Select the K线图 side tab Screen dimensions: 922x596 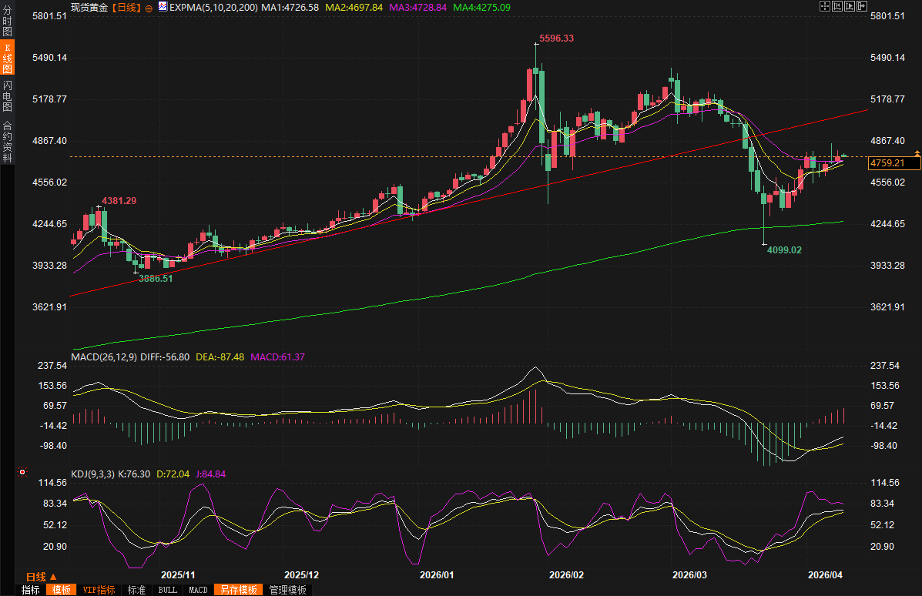coord(7,59)
